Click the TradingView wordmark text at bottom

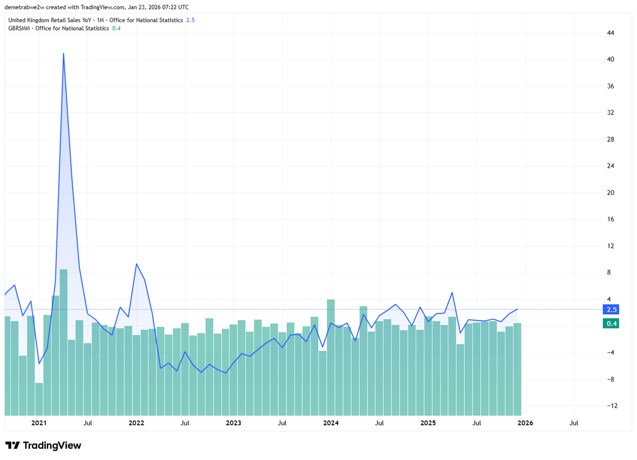(x=52, y=446)
